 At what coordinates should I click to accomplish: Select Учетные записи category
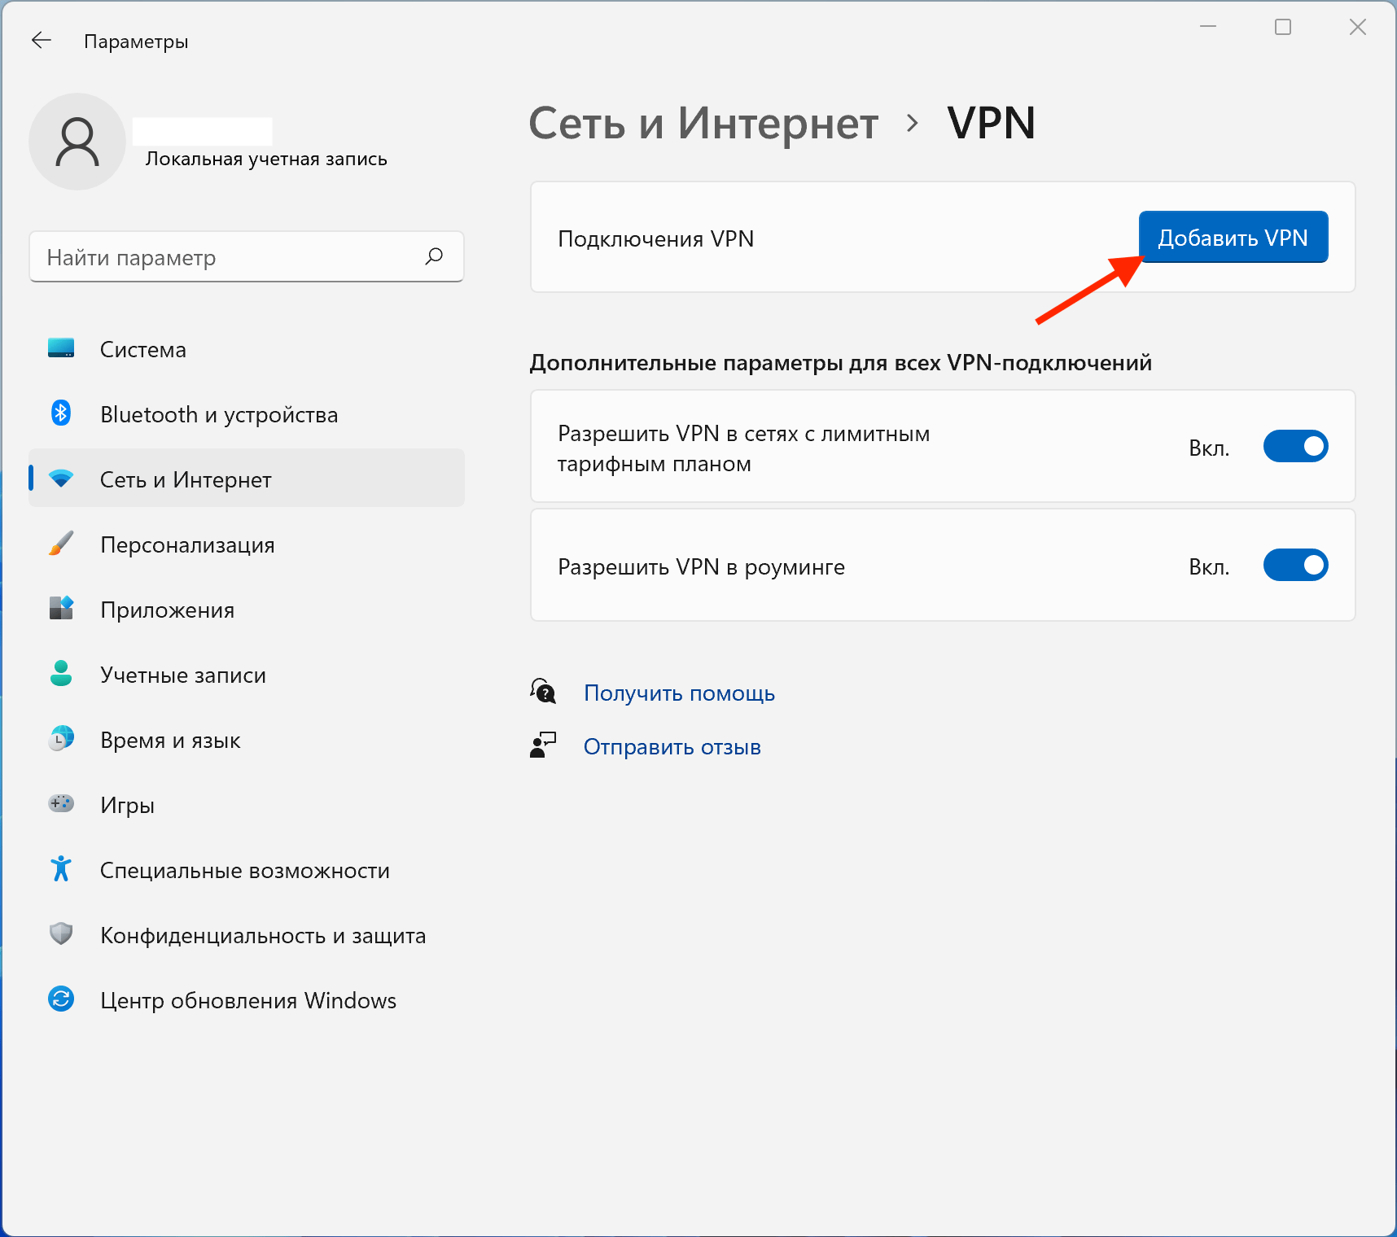point(182,675)
